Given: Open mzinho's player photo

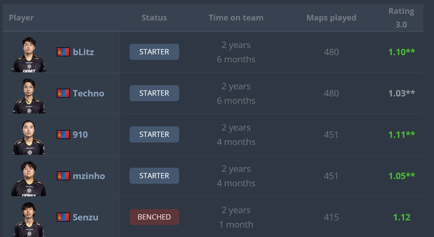Looking at the screenshot, I should tap(29, 179).
